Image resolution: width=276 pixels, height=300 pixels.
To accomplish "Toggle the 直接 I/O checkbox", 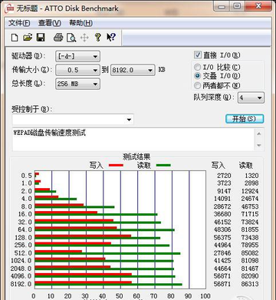I will tap(198, 55).
